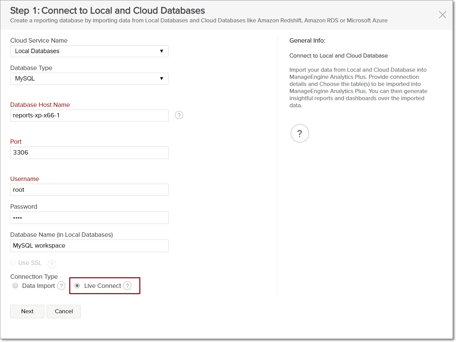
Task: Open Cloud Service Name dropdown
Action: click(89, 51)
